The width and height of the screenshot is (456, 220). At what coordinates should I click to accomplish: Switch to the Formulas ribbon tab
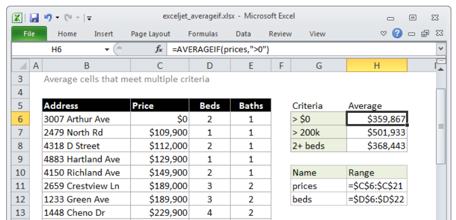point(203,34)
